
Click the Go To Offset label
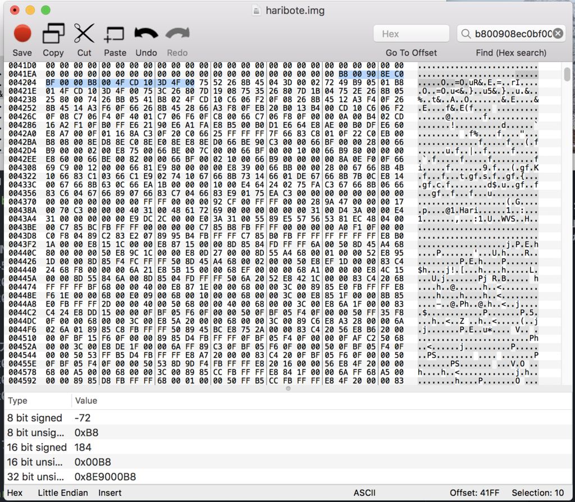411,52
